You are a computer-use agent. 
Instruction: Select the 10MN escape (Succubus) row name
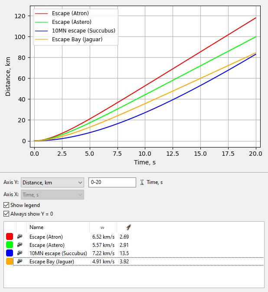click(55, 253)
